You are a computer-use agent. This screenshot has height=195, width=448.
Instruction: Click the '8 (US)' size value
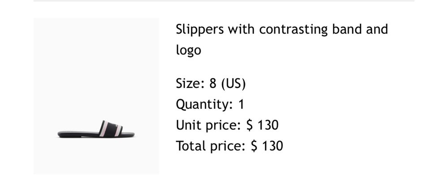click(x=228, y=83)
